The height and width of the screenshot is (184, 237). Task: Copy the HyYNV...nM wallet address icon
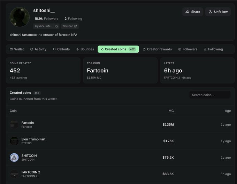click(x=56, y=26)
